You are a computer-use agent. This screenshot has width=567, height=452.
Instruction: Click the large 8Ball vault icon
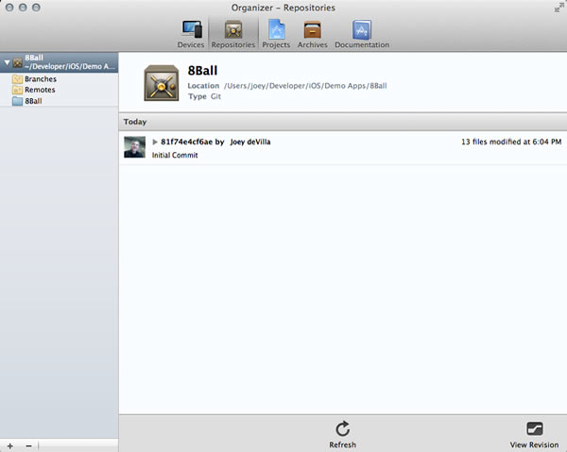point(162,83)
